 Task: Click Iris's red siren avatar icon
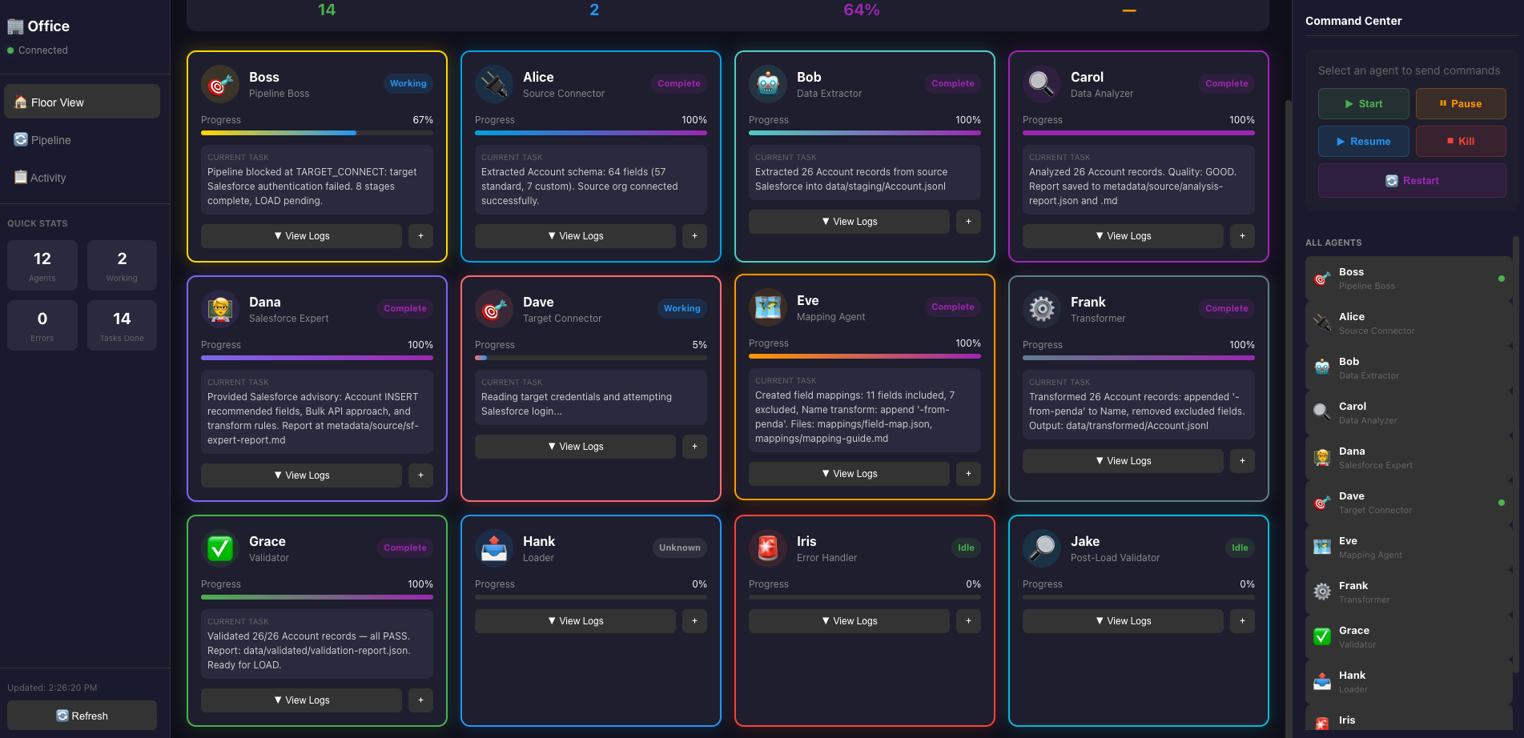click(768, 548)
